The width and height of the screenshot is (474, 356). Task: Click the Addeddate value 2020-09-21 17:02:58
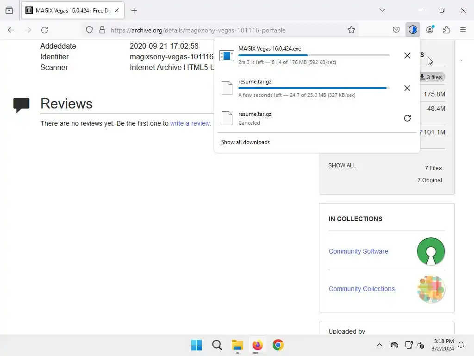164,46
